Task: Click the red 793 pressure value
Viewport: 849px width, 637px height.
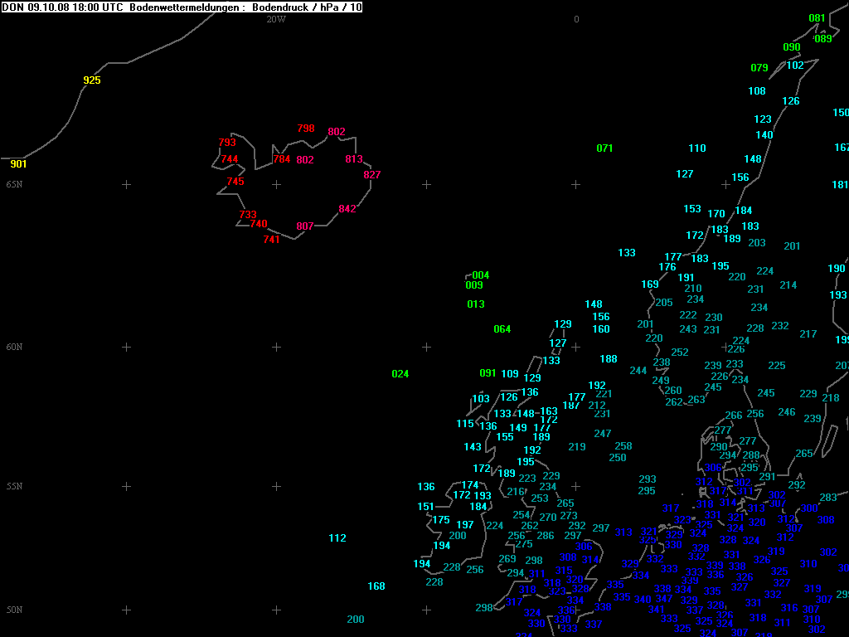Action: [x=227, y=143]
